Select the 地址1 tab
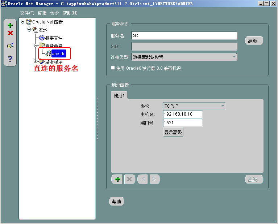 119,96
